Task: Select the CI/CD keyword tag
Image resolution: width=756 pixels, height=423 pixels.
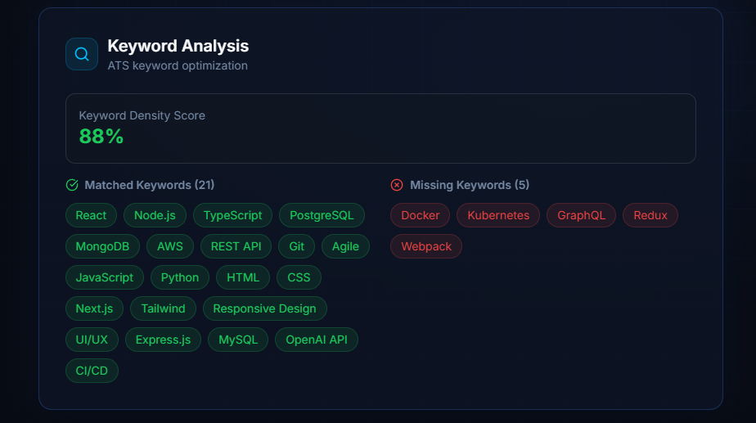Action: [x=92, y=371]
